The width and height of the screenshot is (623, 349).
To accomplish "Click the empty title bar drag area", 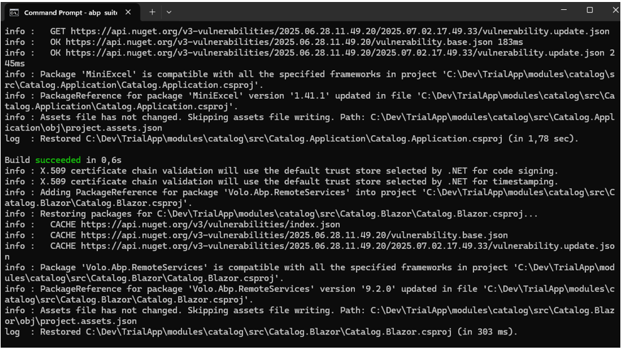I will click(x=364, y=11).
